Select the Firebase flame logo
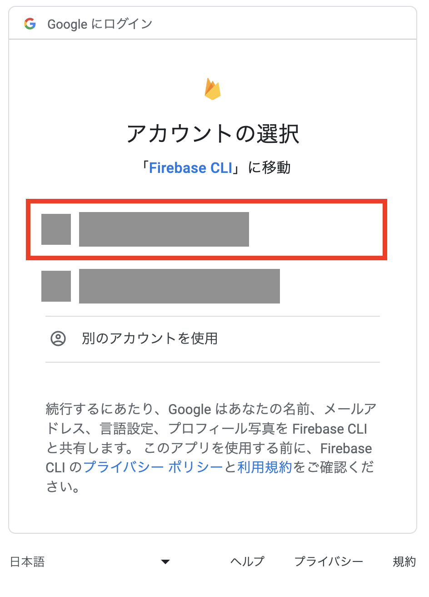Viewport: 429px width, 597px height. (214, 88)
